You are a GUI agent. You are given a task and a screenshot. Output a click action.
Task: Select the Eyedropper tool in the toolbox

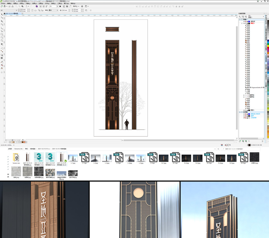(x=2, y=62)
